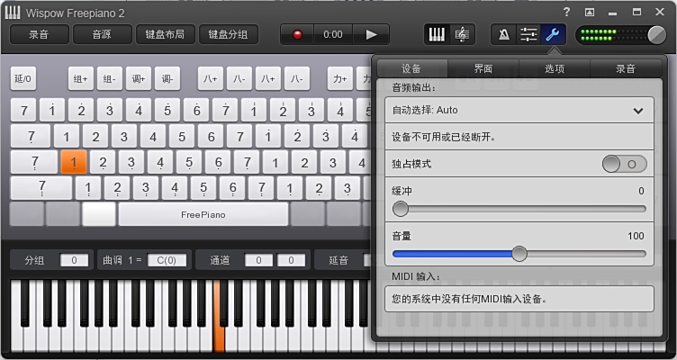Click the 组- key
Viewport: 677px width, 360px height.
109,78
